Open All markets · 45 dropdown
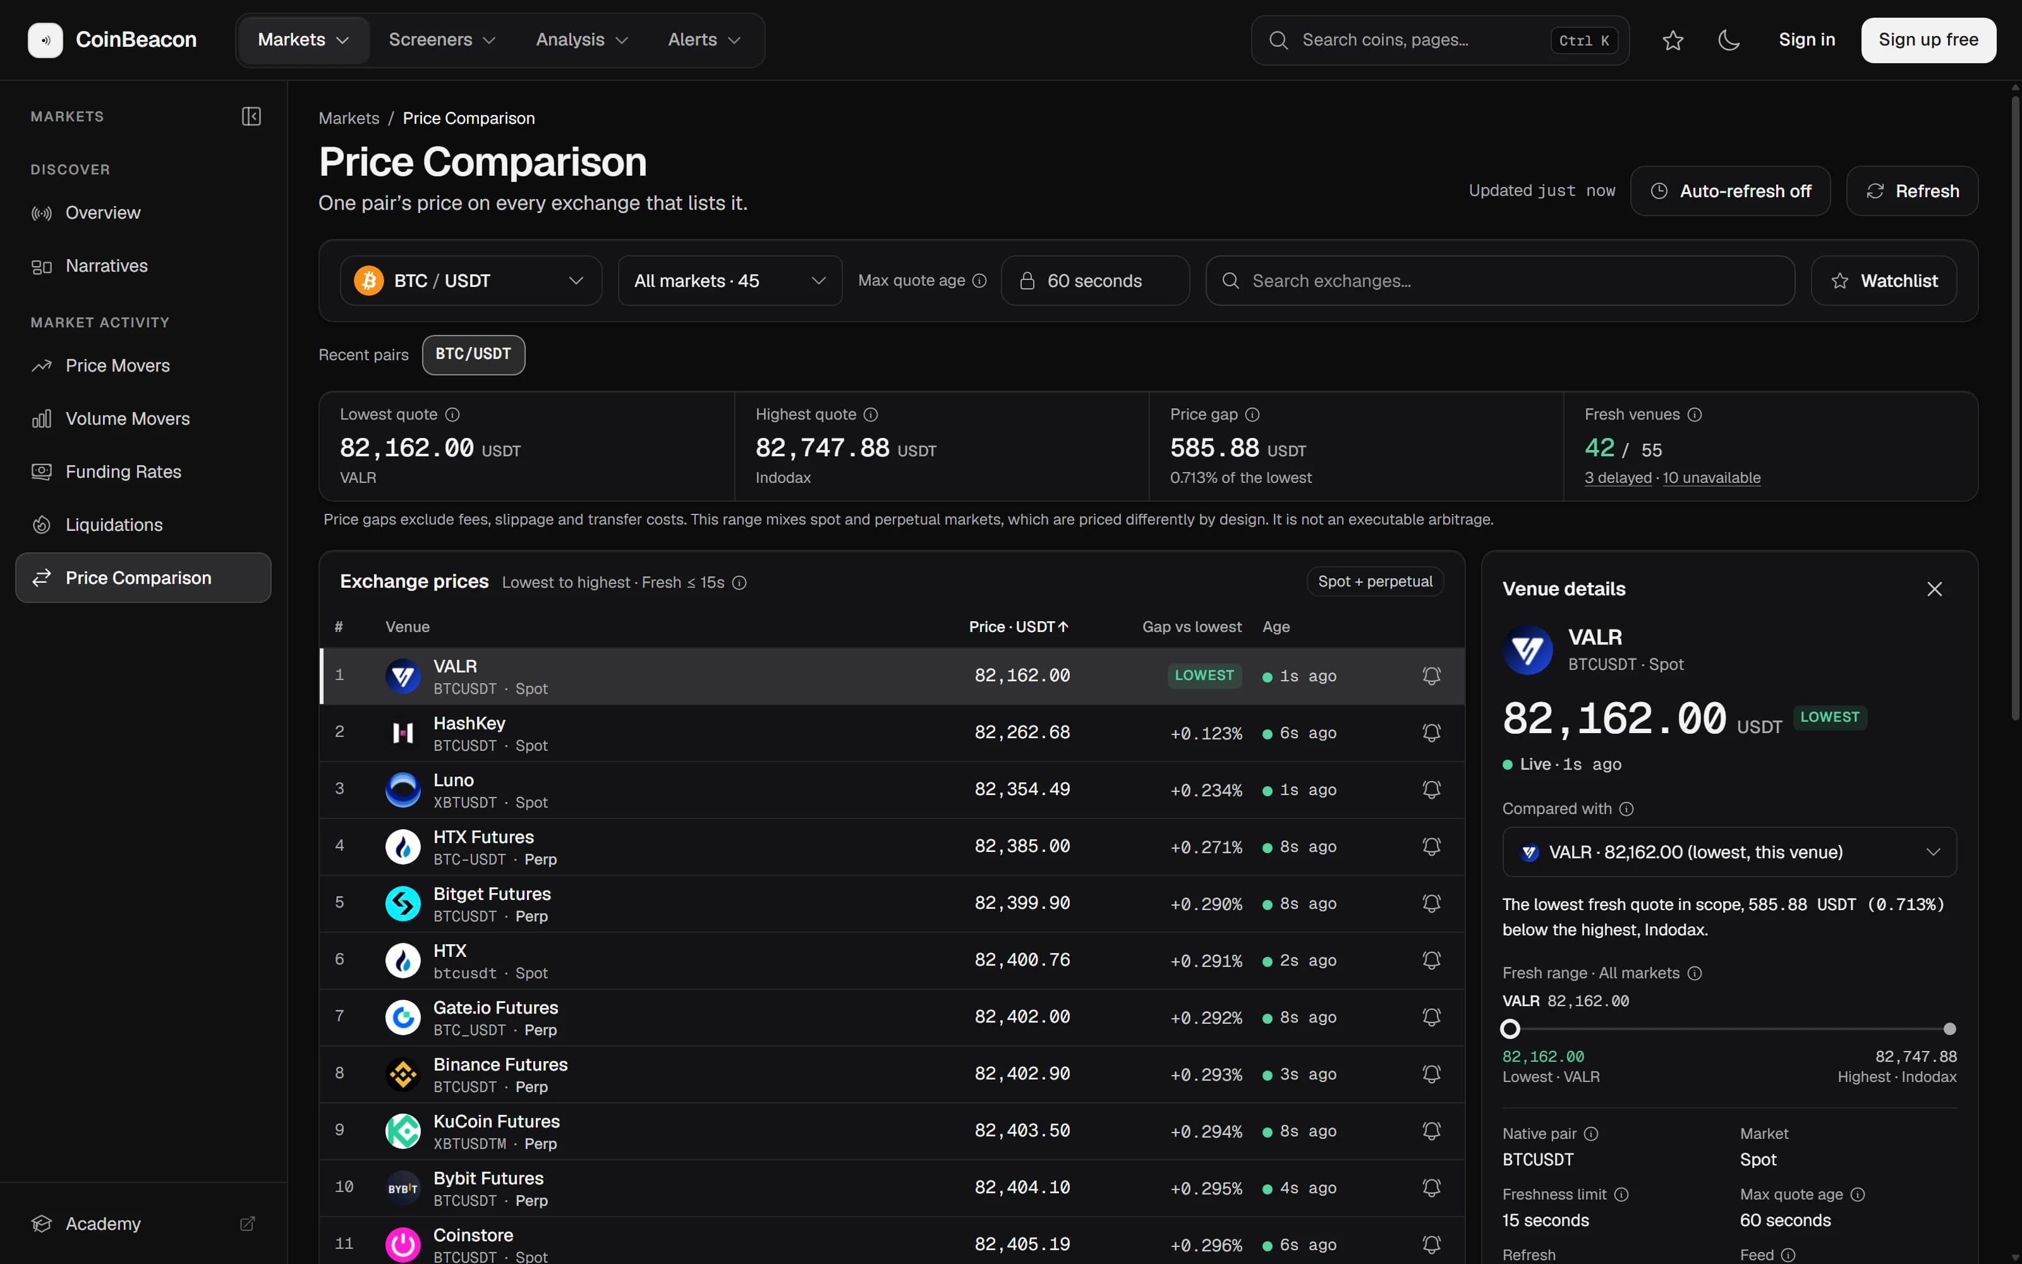 click(729, 281)
